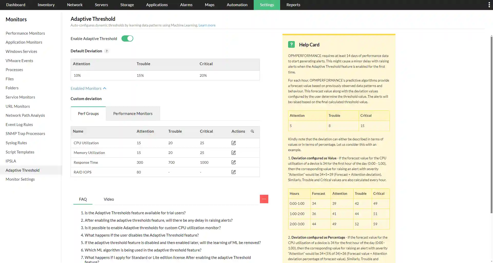The width and height of the screenshot is (493, 263).
Task: Edit Response Time deviation values
Action: point(233,162)
